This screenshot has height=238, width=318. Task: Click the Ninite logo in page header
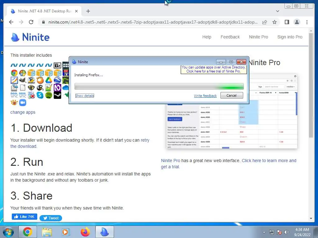(x=30, y=37)
